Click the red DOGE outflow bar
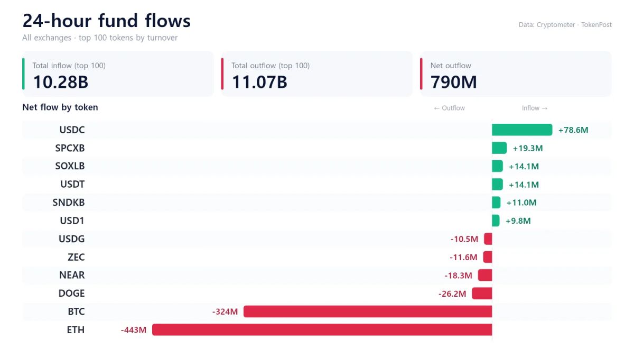The image size is (634, 357). click(482, 294)
